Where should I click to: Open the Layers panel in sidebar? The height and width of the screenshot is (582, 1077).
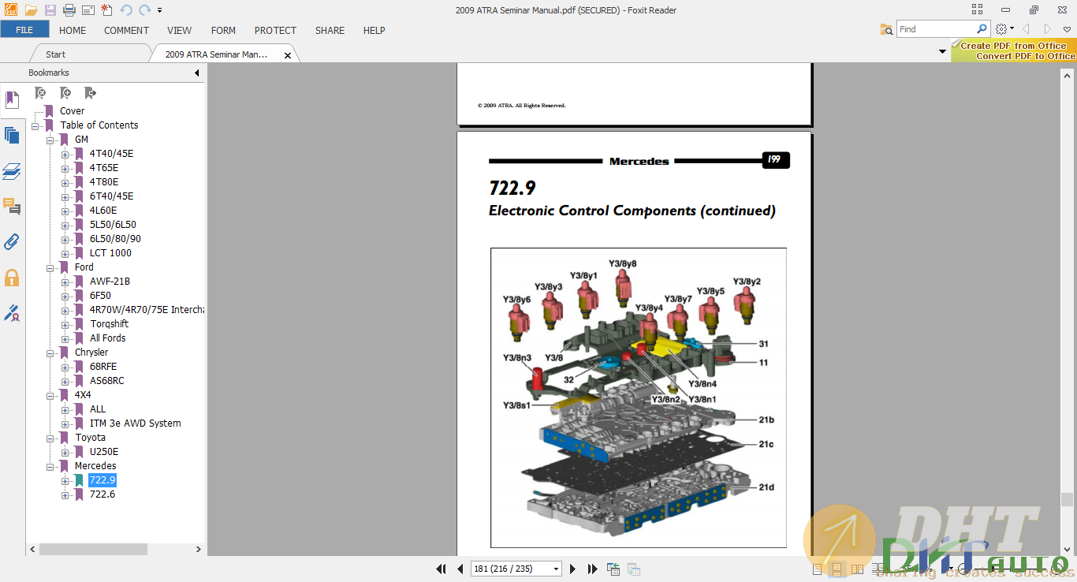(12, 171)
